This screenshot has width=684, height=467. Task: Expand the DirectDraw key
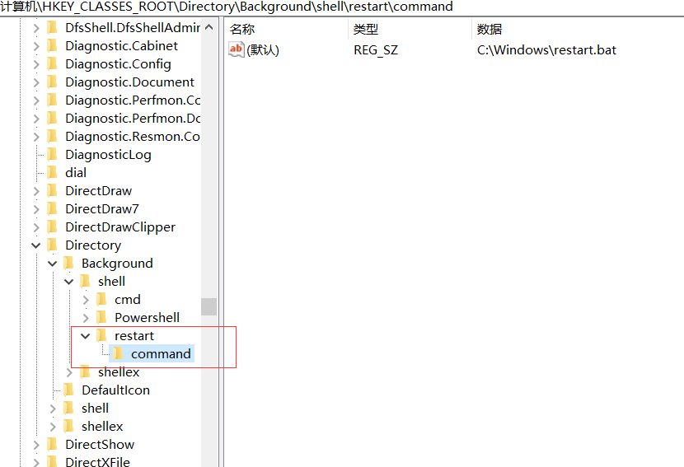[36, 191]
